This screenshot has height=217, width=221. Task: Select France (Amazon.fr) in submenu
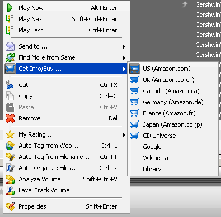tap(173, 113)
